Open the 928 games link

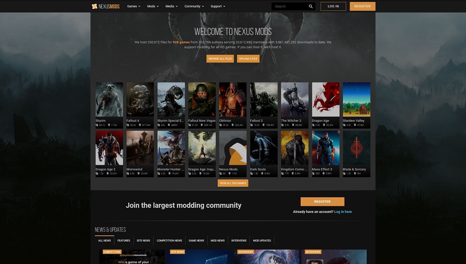pos(181,42)
